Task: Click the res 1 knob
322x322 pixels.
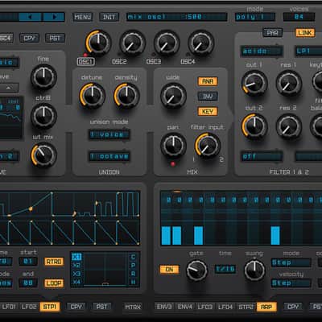Action: pos(289,83)
